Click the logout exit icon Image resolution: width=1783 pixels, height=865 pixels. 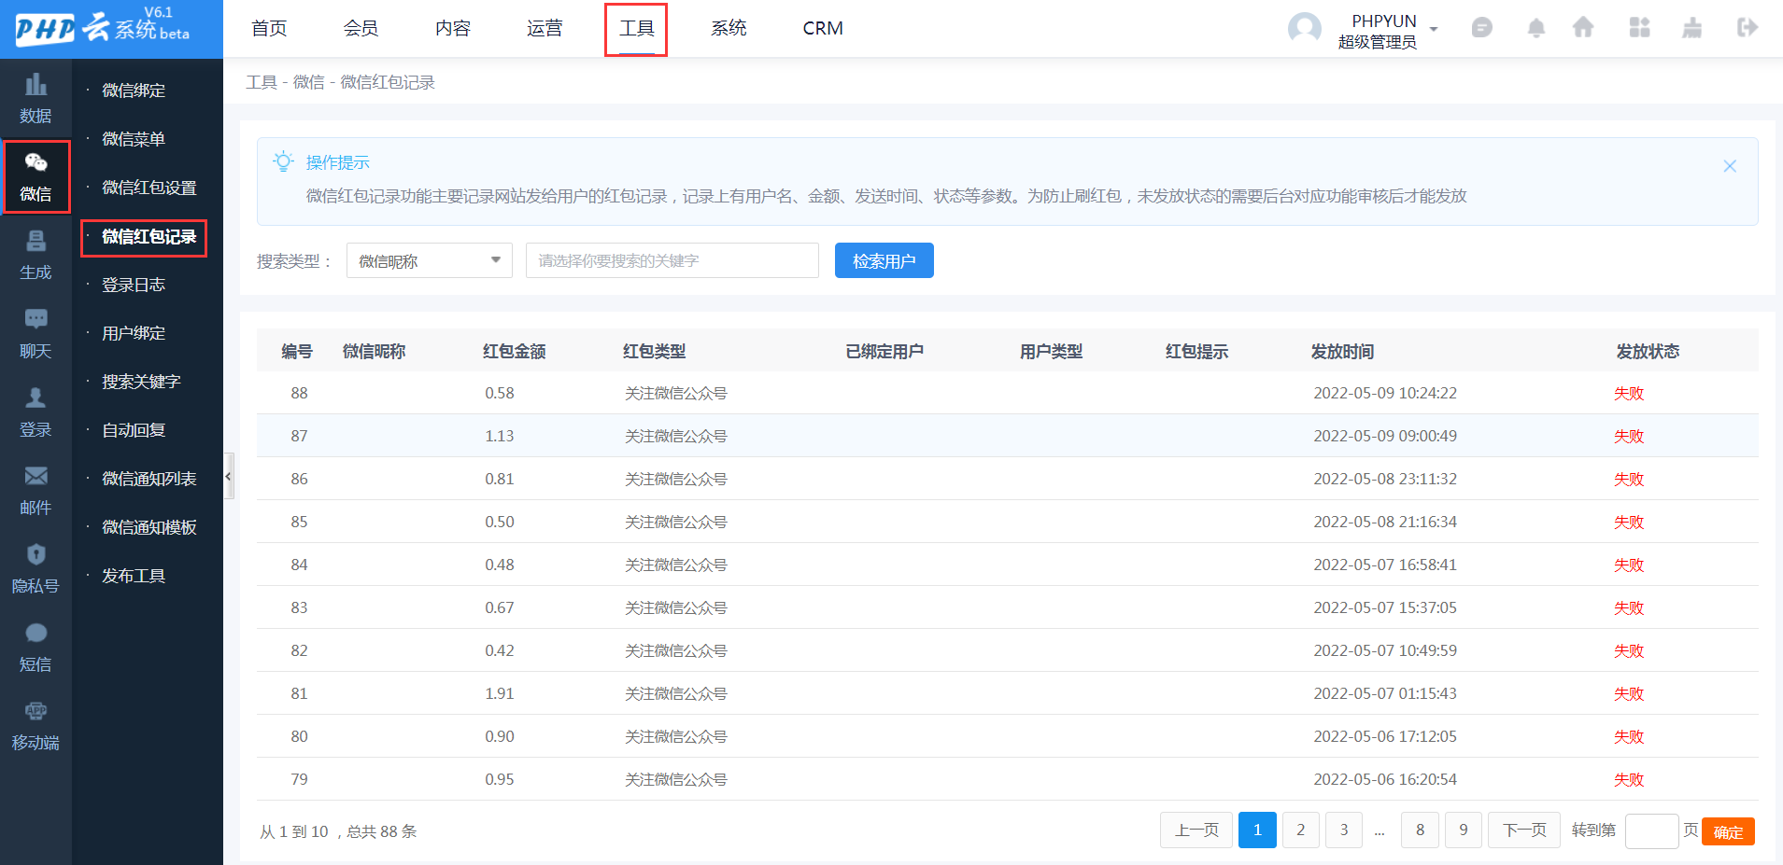click(x=1747, y=28)
